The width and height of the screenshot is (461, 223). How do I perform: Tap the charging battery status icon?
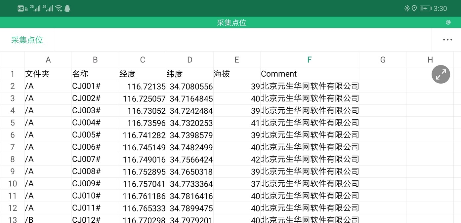click(425, 9)
